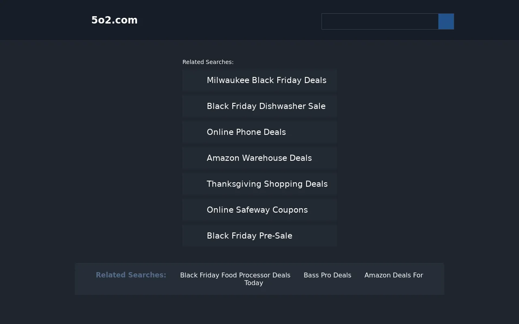Open Amazon Warehouse Deals search
The width and height of the screenshot is (519, 324).
[x=259, y=158]
